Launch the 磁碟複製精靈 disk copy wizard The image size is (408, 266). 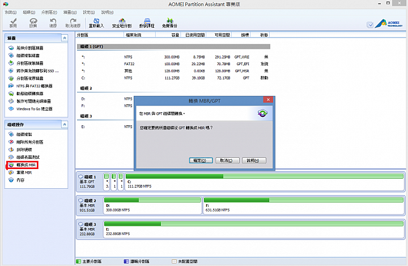point(24,56)
